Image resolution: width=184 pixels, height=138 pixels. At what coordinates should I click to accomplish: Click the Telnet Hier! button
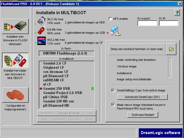[46, 113]
